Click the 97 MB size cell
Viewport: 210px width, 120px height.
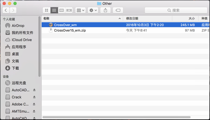tap(190, 30)
